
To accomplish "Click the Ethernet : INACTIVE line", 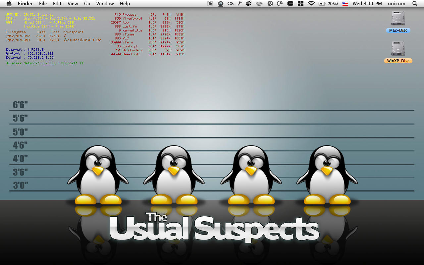I will pos(25,50).
